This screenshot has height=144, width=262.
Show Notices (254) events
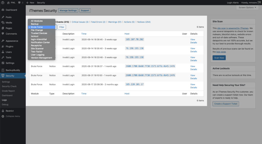pos(144,22)
